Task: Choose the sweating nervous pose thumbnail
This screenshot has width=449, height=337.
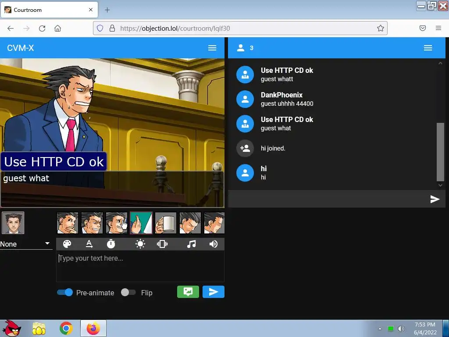Action: [x=92, y=223]
